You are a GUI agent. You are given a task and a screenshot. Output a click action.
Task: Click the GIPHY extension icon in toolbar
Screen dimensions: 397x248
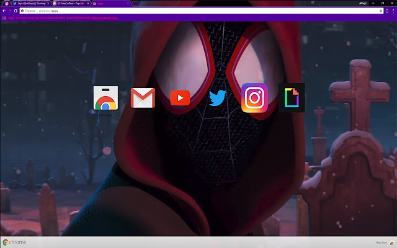(387, 11)
